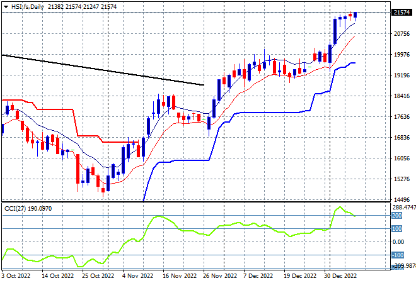Image resolution: width=416 pixels, height=283 pixels.
Task: Click the CCI 0.00 level label
Action: point(398,241)
